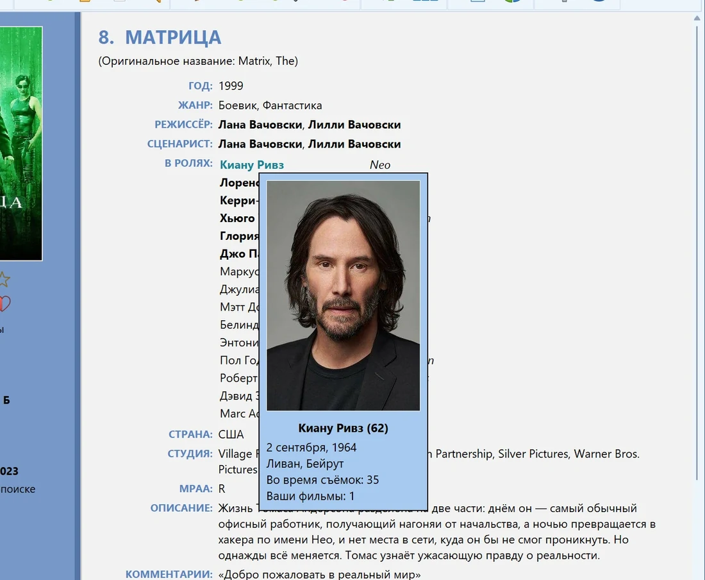Click the scrollbar up arrow

(x=697, y=18)
